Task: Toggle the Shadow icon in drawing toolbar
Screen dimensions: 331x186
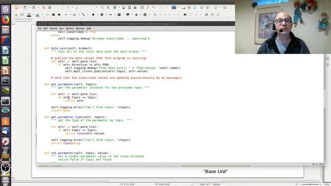Action: (x=185, y=15)
